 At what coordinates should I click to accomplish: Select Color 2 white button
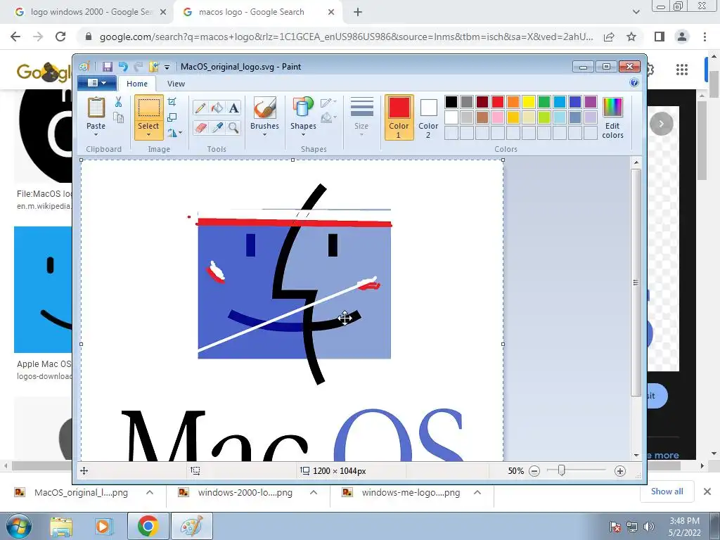tap(428, 117)
